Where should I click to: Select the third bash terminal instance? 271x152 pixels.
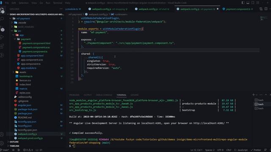coord(261,109)
